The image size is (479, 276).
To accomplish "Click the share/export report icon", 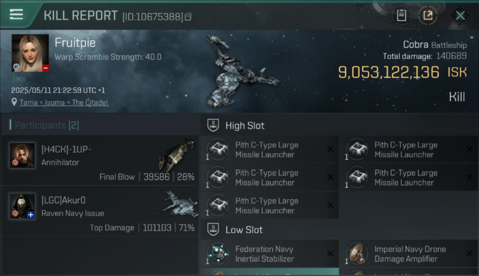I will (428, 15).
